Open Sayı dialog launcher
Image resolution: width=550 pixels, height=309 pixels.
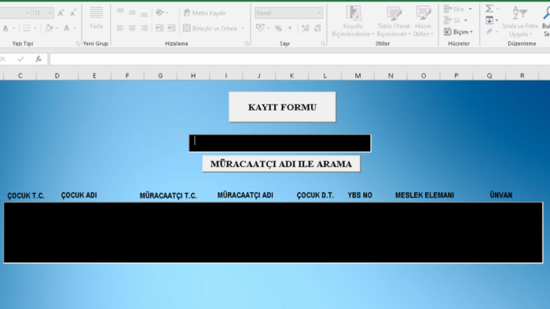(x=322, y=44)
